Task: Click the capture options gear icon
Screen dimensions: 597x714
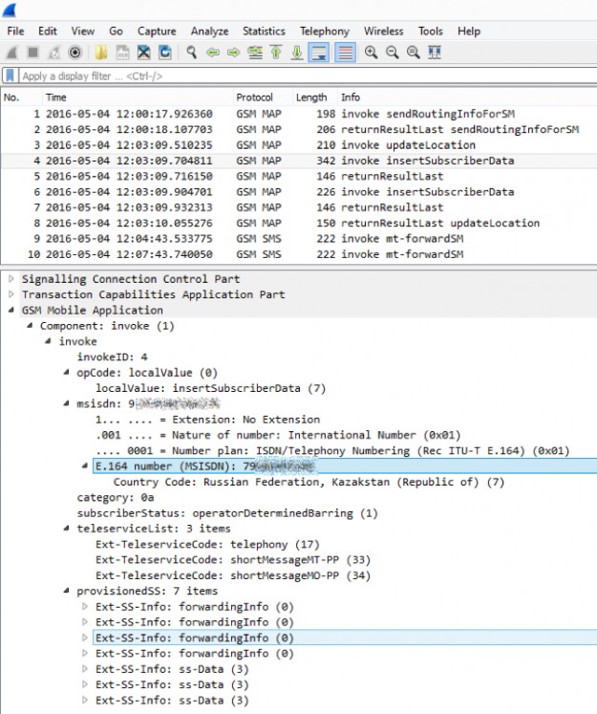Action: pyautogui.click(x=75, y=53)
